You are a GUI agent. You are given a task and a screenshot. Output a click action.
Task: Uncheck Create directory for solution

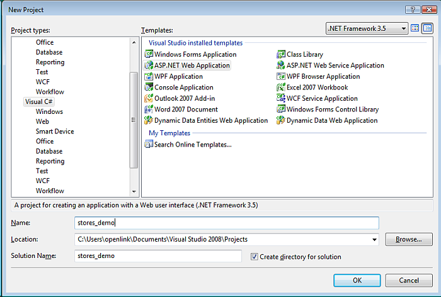[255, 257]
